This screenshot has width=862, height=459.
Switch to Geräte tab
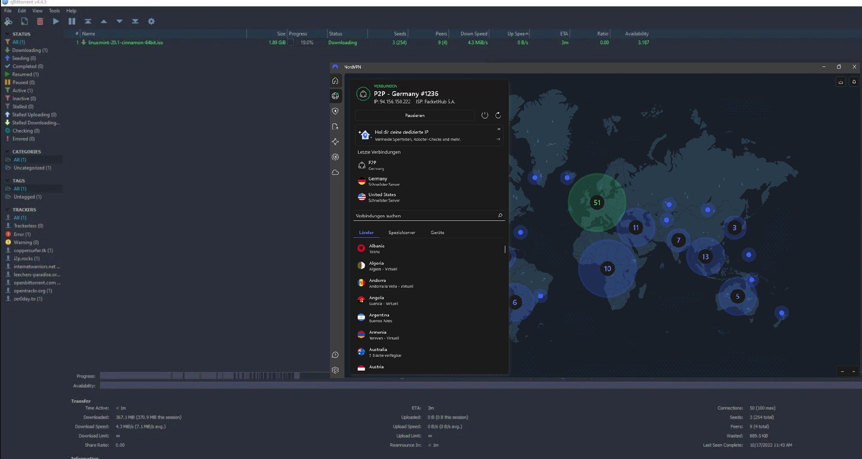click(x=437, y=233)
